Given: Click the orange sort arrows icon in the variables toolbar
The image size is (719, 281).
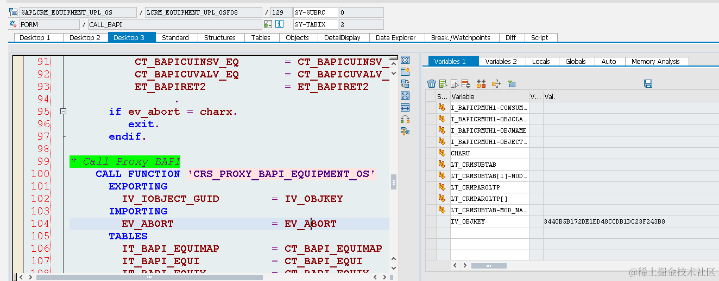Looking at the screenshot, I should 481,83.
